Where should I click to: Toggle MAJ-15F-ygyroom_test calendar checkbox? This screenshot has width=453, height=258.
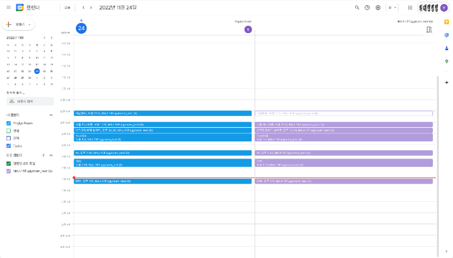tap(9, 171)
